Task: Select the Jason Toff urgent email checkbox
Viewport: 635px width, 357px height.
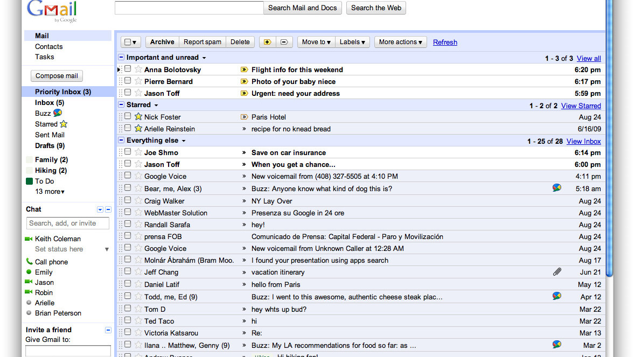Action: 128,93
